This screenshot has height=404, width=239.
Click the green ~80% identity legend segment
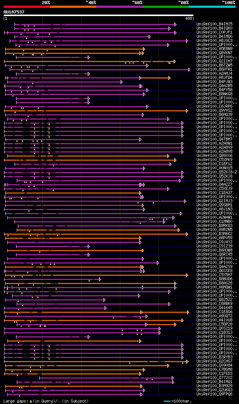pyautogui.click(x=166, y=6)
